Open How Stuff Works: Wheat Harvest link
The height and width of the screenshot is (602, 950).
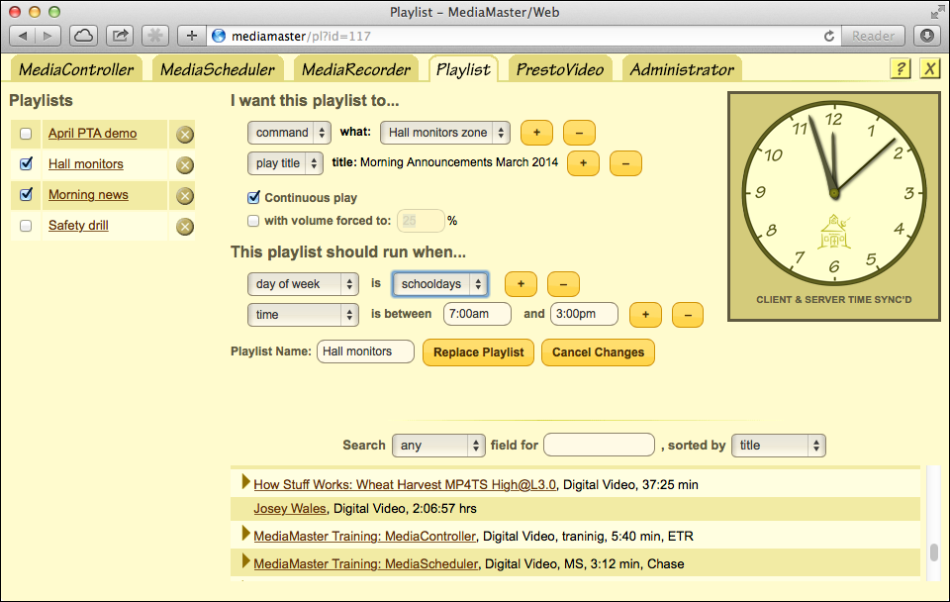(x=405, y=485)
